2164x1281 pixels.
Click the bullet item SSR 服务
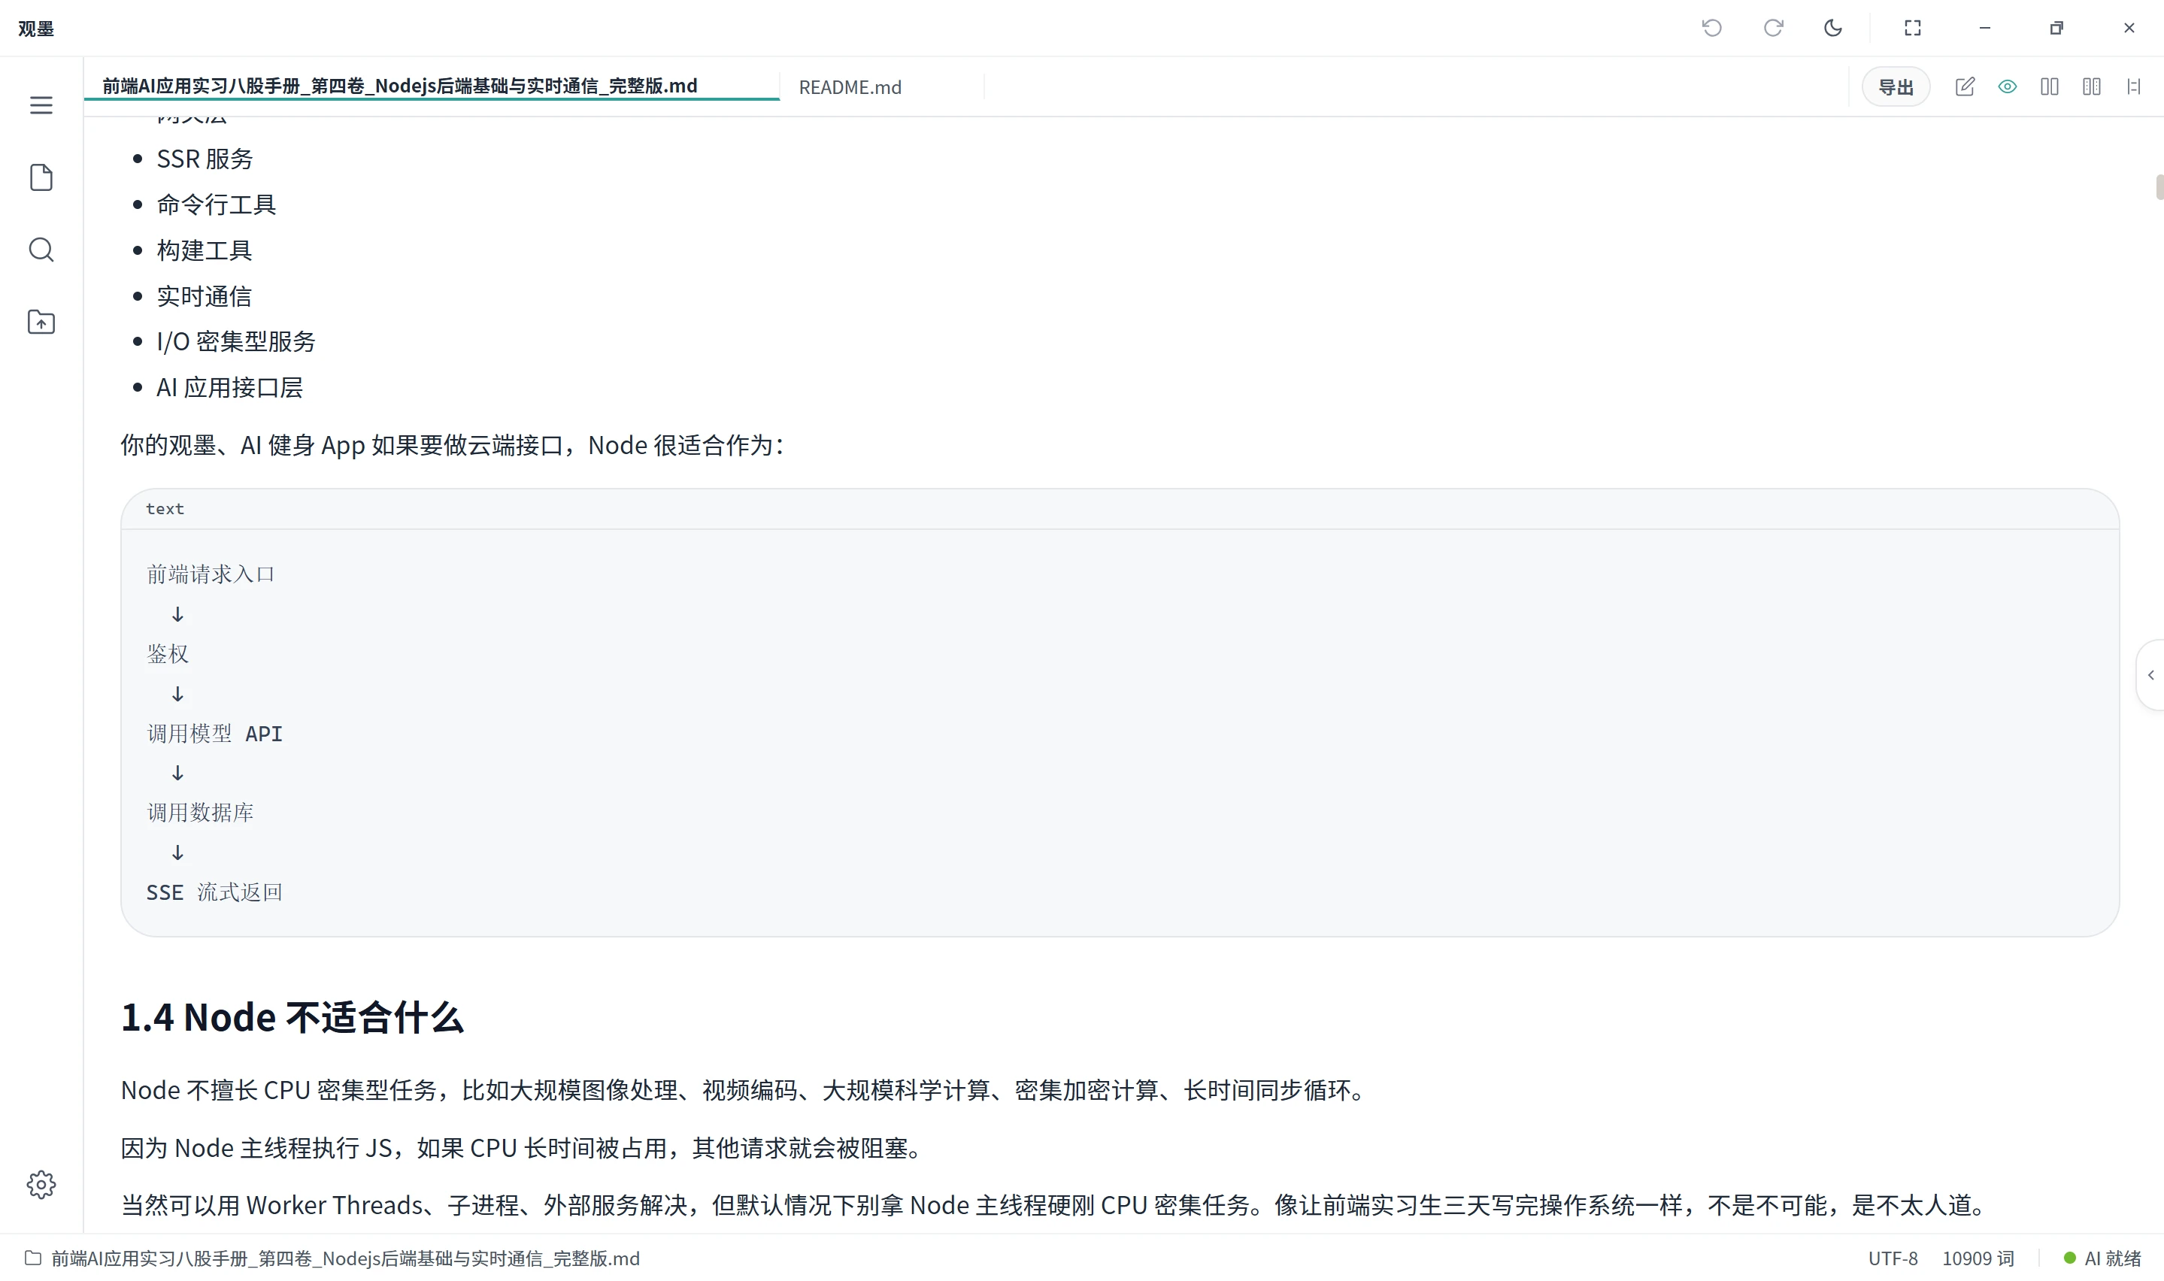pyautogui.click(x=205, y=159)
